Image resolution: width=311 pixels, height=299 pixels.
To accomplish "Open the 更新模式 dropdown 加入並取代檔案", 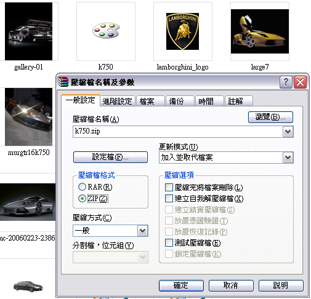I will [226, 157].
